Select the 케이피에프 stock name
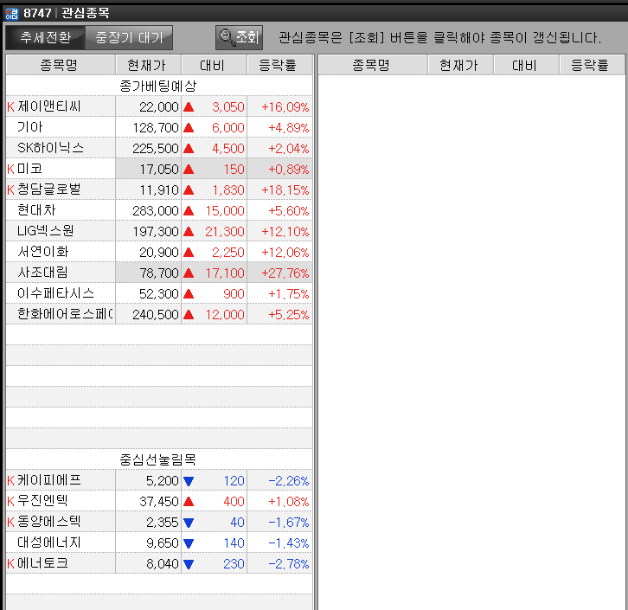Viewport: 628px width, 610px height. pos(48,480)
